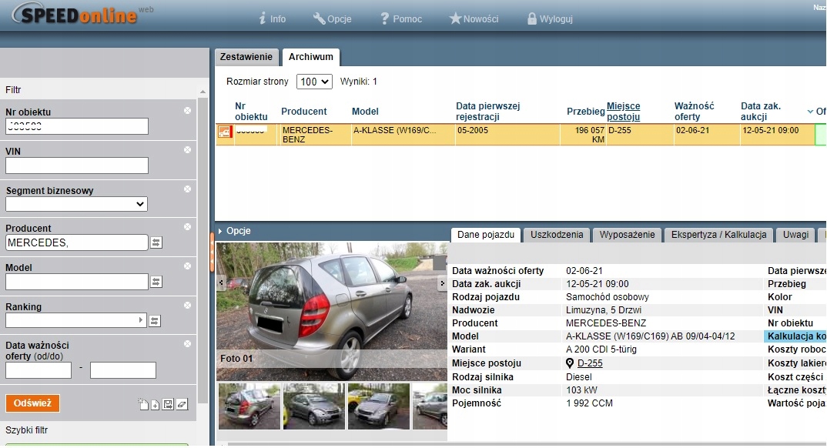827x448 pixels.
Task: Click the VIN input field
Action: coord(76,165)
